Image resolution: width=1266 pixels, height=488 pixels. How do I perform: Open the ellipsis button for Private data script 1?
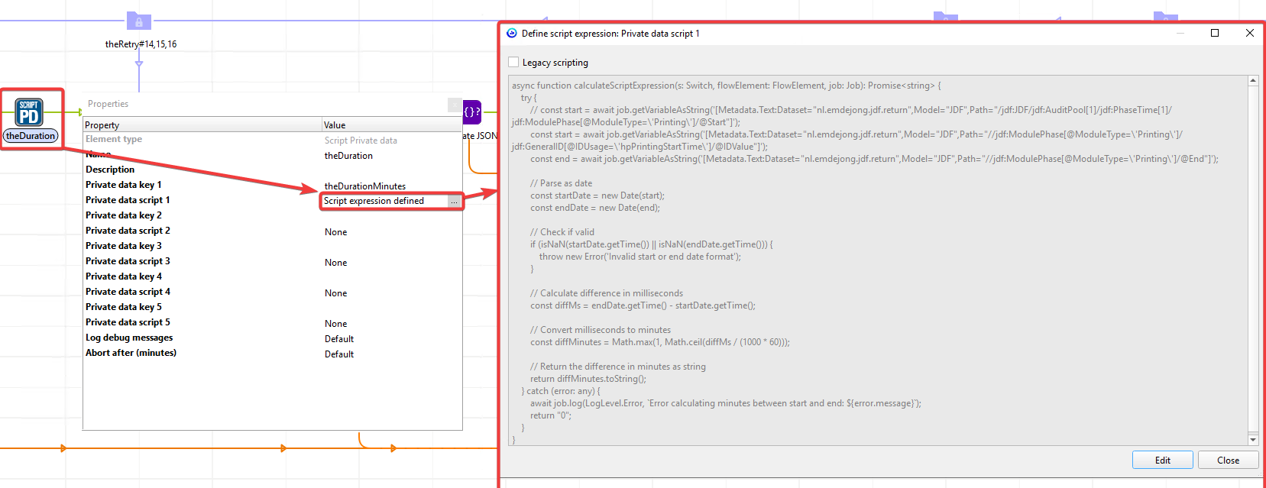[455, 201]
